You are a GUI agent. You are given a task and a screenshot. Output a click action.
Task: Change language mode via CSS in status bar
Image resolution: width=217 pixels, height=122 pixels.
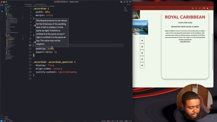coord(117,121)
